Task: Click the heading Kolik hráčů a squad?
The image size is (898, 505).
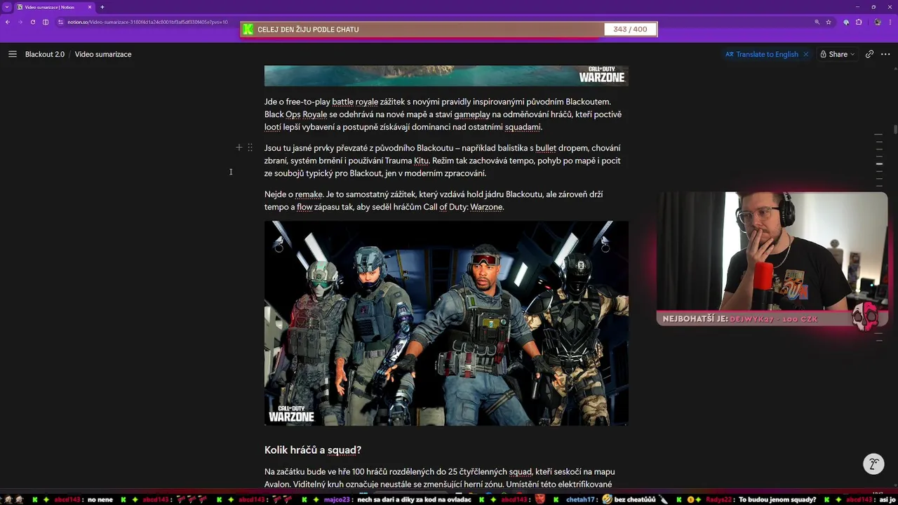Action: pyautogui.click(x=313, y=450)
